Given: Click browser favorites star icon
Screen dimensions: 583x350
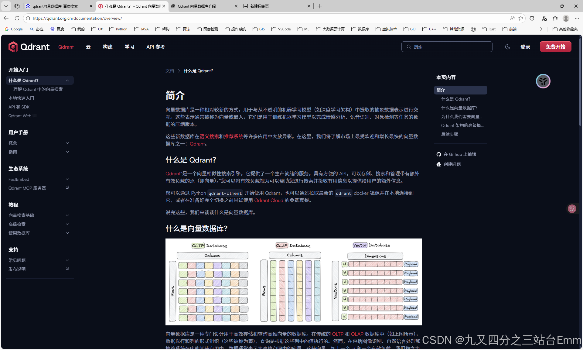Looking at the screenshot, I should coord(521,18).
